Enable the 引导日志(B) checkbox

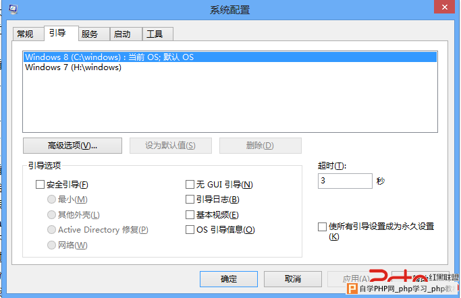[190, 200]
